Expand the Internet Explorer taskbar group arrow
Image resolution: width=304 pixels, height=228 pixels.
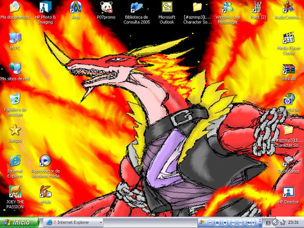(x=101, y=222)
